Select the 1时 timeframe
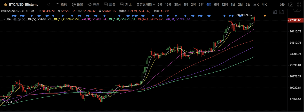The height and width of the screenshot is (112, 304). point(186,5)
